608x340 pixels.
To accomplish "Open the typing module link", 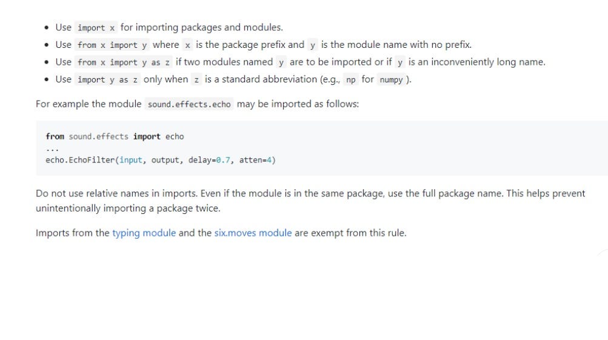I will pos(144,233).
